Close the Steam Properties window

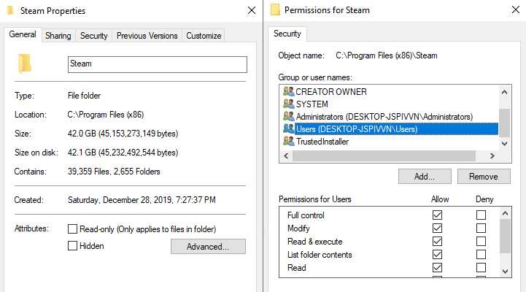252,11
